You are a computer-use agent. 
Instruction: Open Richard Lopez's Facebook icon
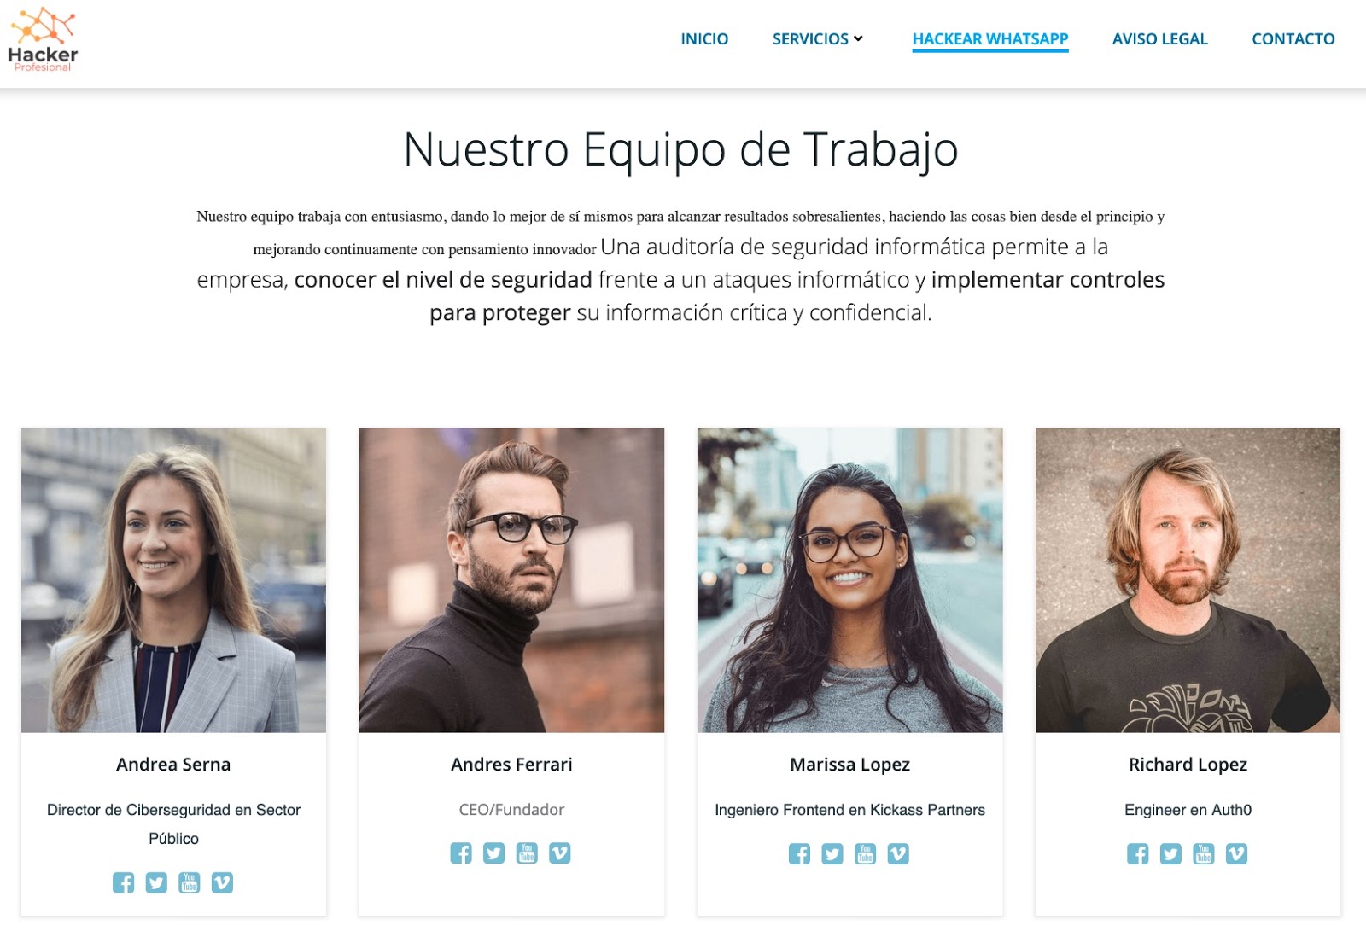coord(1138,854)
